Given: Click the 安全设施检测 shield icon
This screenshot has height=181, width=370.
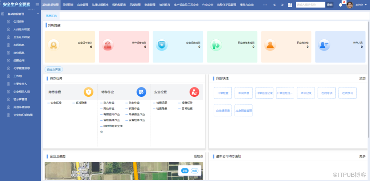Looking at the screenshot, I should (162, 45).
